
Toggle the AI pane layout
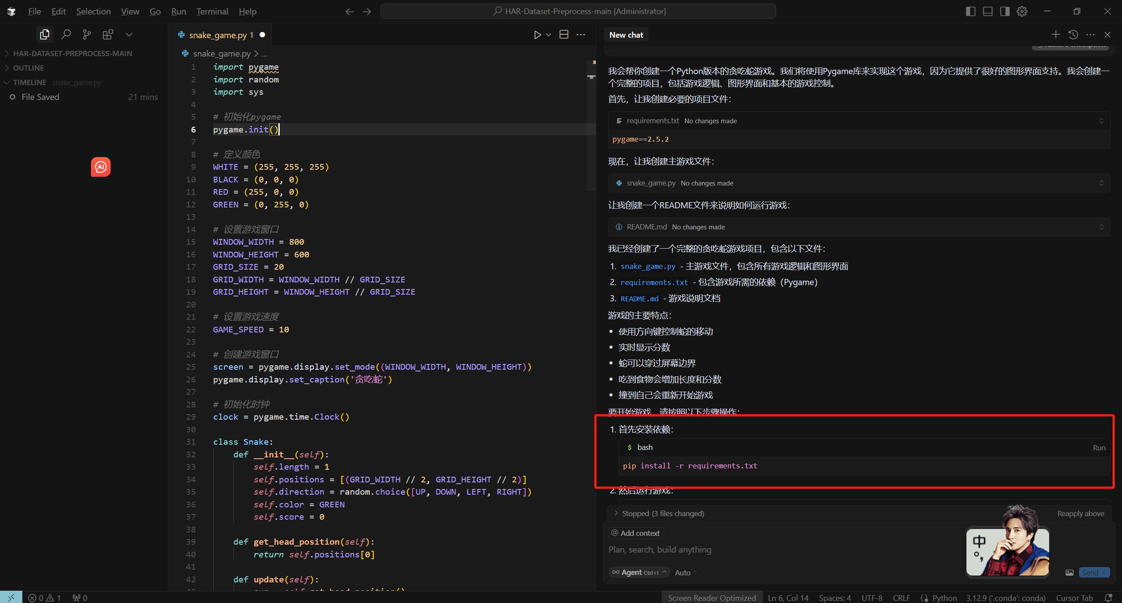coord(1004,11)
